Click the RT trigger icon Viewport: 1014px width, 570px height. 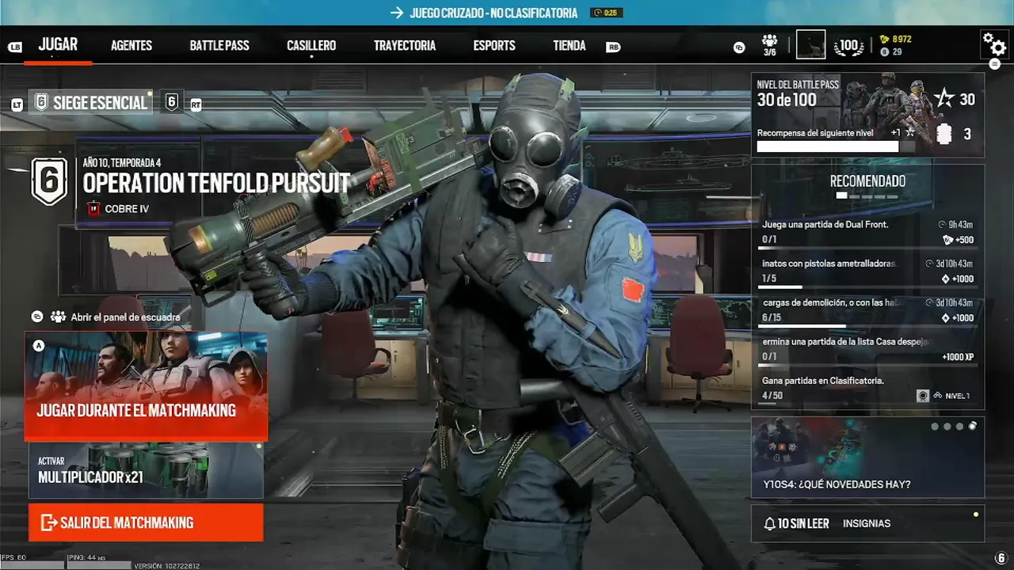pos(196,104)
